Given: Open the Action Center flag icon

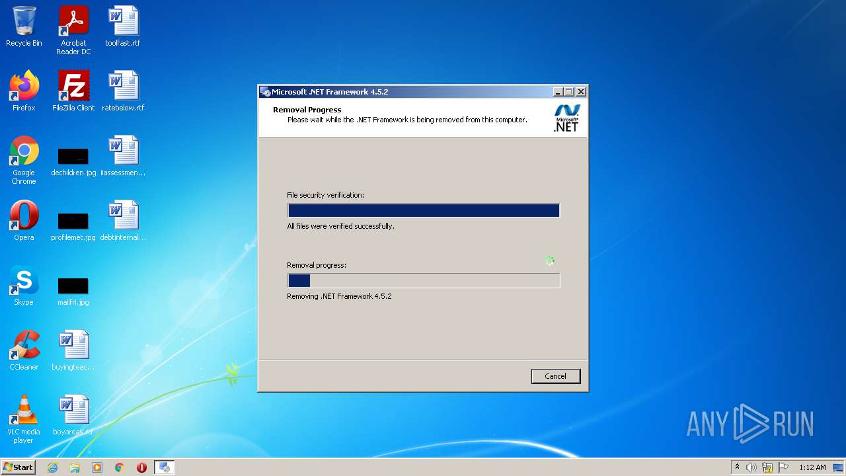Looking at the screenshot, I should point(783,467).
